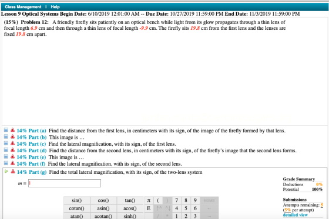Image resolution: width=329 pixels, height=219 pixels.
Task: Focus the m = answer input field
Action: point(65,183)
